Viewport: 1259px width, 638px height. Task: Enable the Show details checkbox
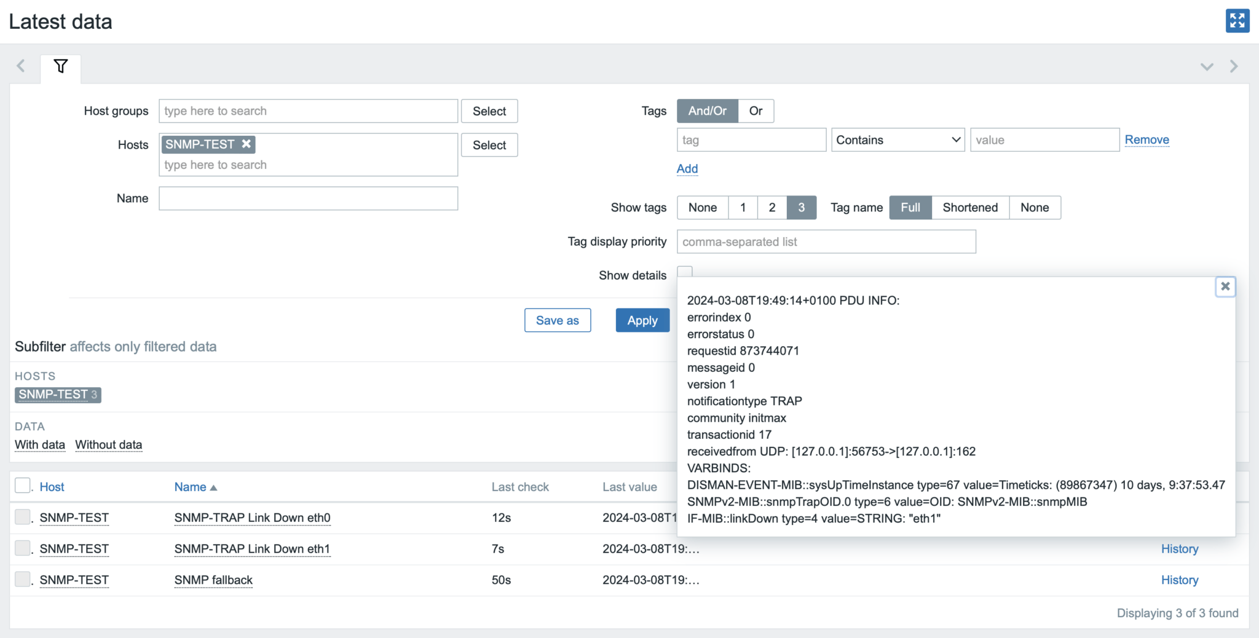pos(685,270)
